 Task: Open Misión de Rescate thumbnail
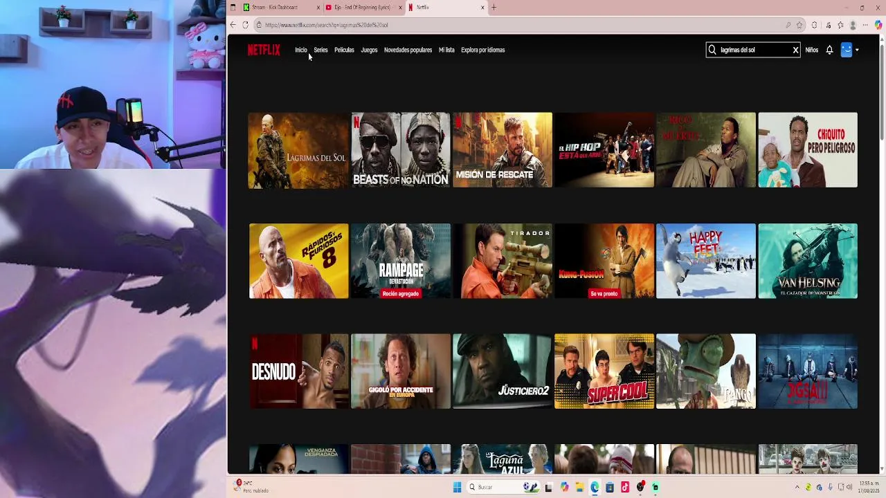click(503, 150)
